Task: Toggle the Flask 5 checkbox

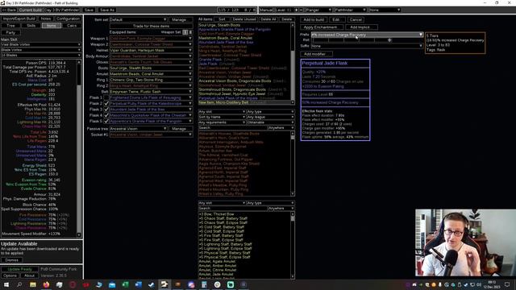Action: [x=106, y=122]
